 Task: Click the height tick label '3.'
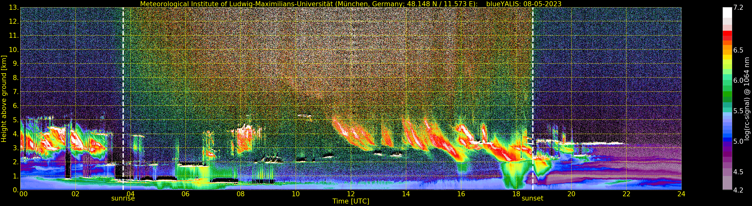click(16, 148)
